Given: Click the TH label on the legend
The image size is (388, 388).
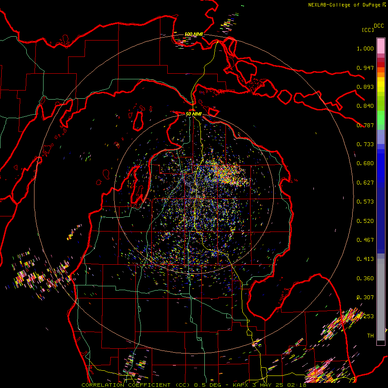Looking at the screenshot, I should [370, 336].
